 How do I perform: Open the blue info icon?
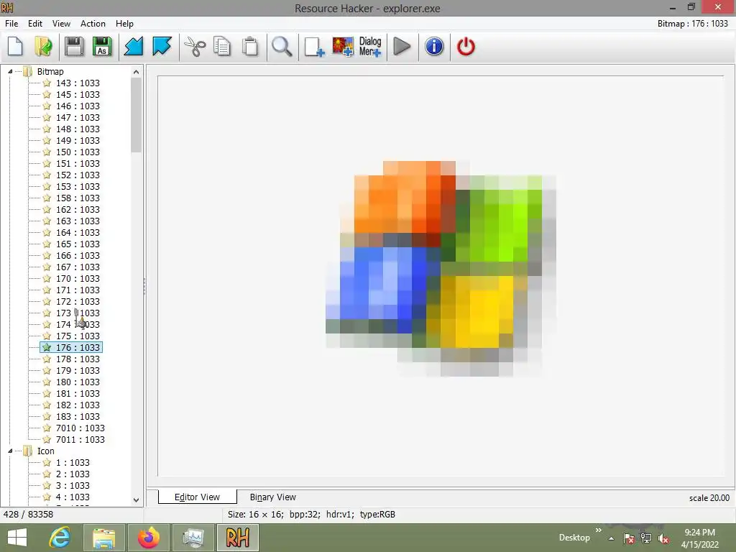[434, 47]
